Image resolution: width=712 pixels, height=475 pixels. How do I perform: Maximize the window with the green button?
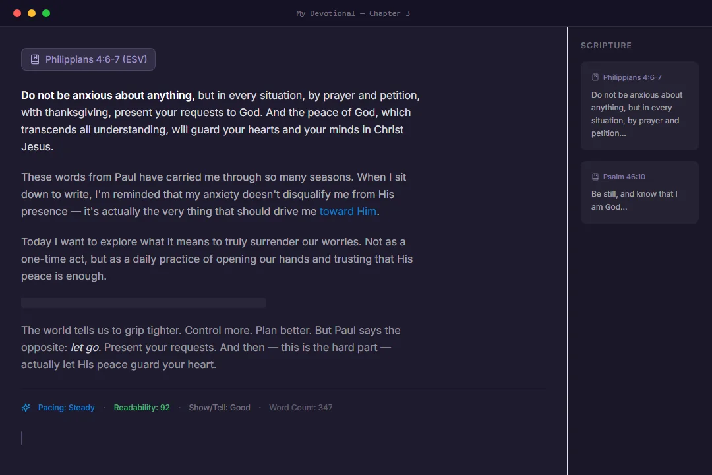click(x=46, y=13)
